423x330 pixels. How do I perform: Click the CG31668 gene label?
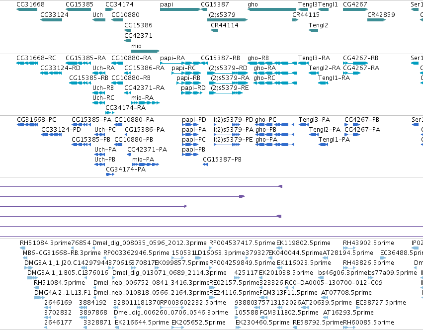tap(30, 4)
